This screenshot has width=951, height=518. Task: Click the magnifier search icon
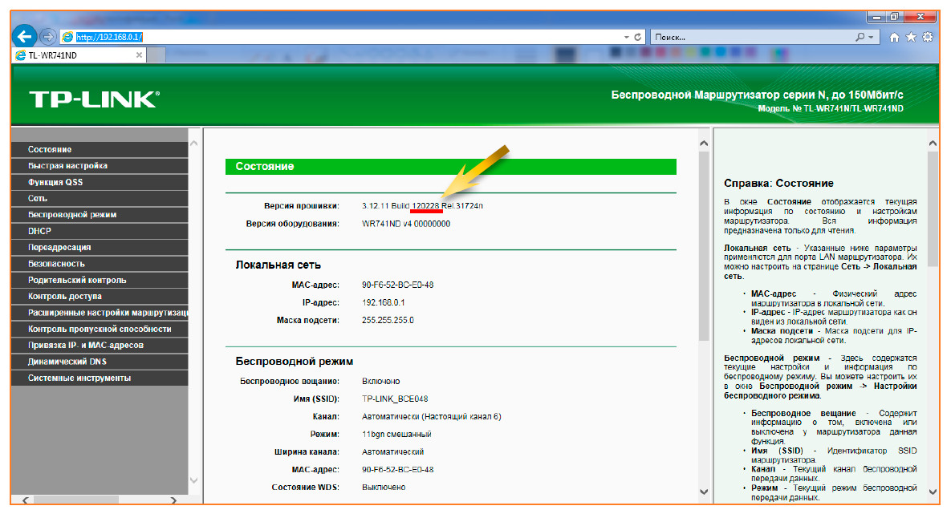860,37
